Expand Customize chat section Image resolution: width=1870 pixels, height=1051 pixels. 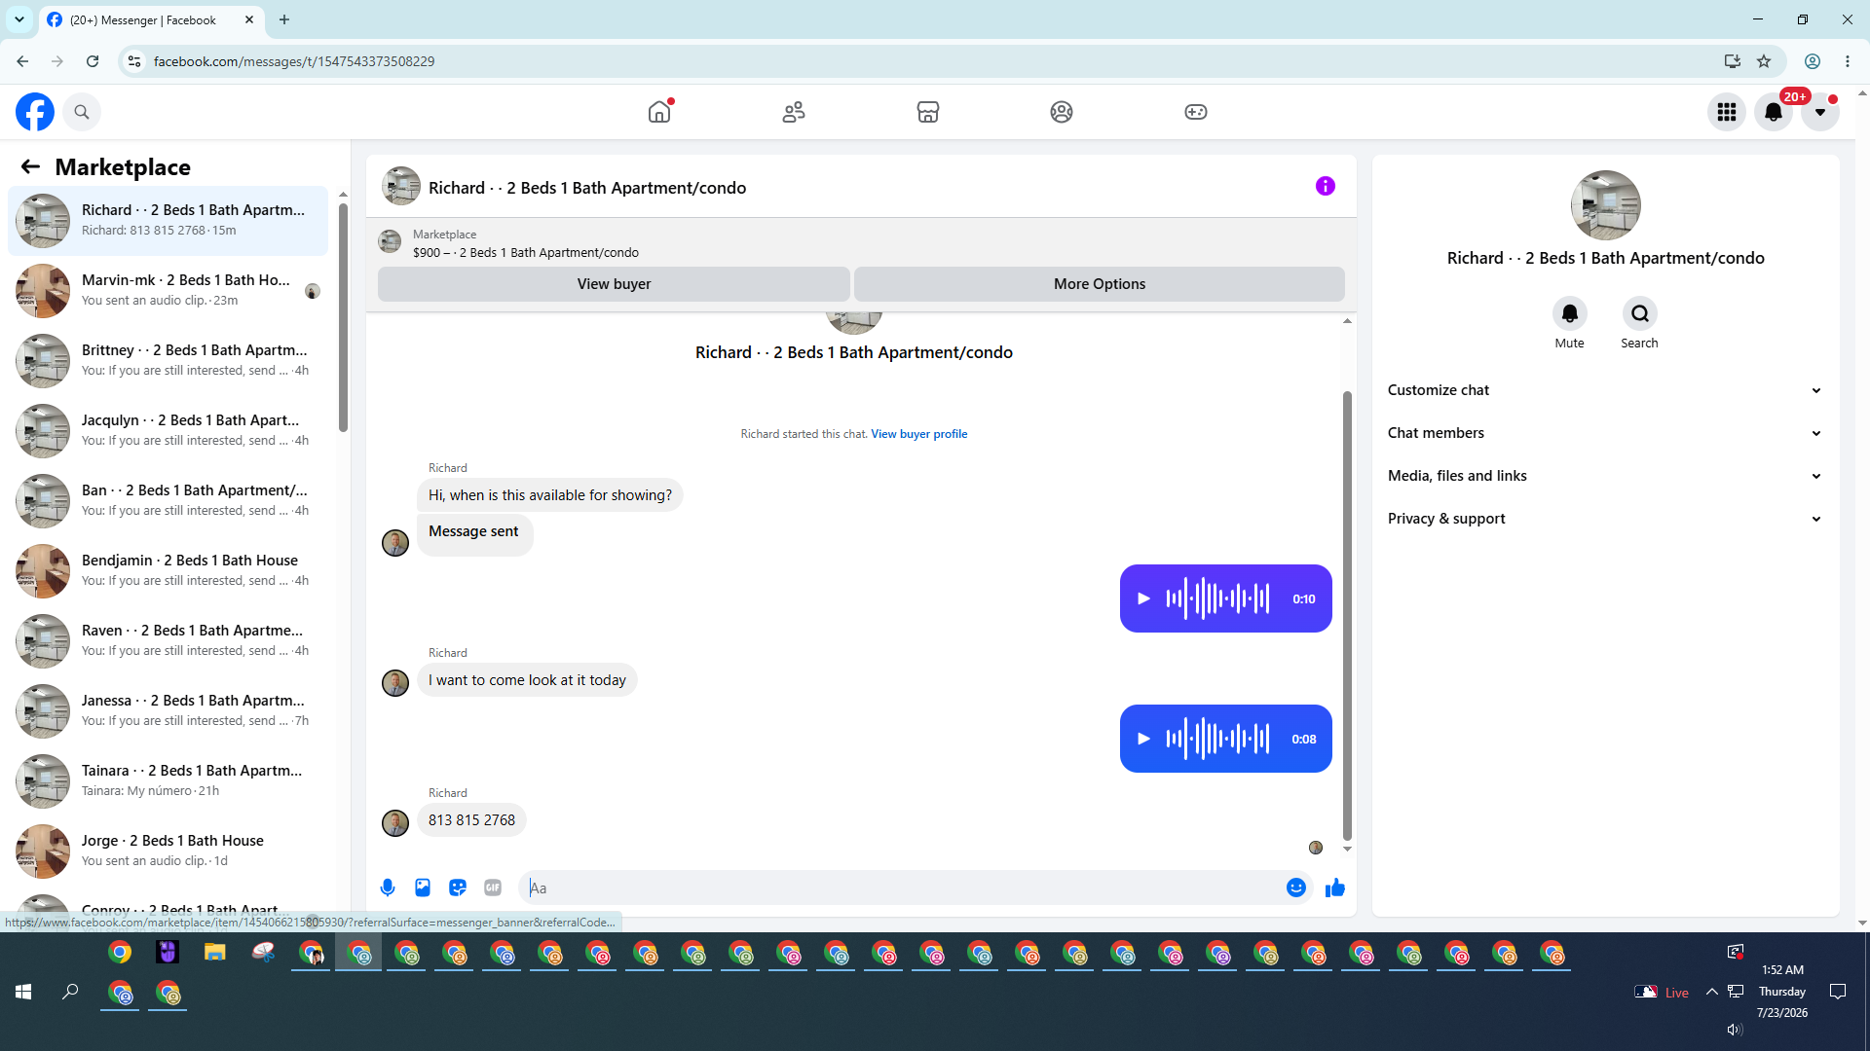pos(1605,390)
